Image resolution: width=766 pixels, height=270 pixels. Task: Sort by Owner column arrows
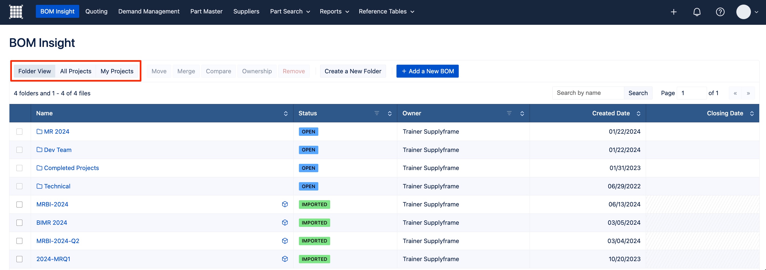(x=522, y=113)
